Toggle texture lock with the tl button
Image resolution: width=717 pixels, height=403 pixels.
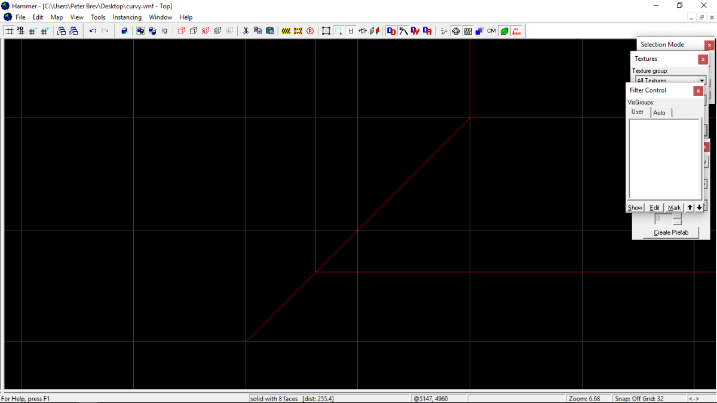pos(350,31)
